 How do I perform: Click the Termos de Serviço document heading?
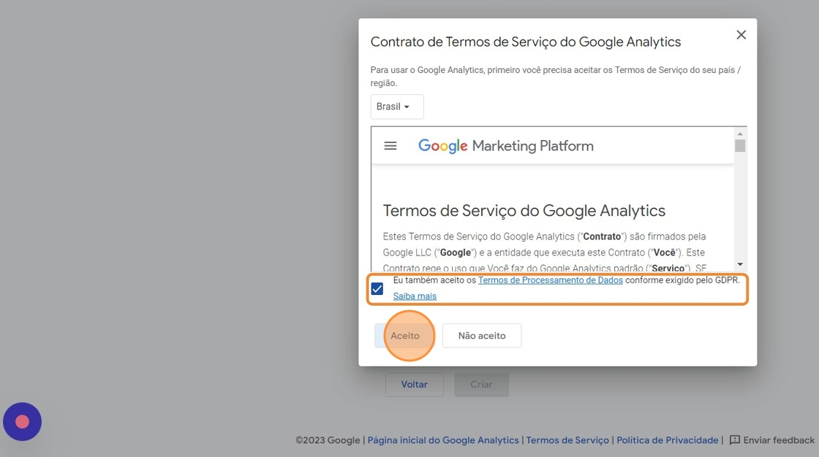[524, 211]
